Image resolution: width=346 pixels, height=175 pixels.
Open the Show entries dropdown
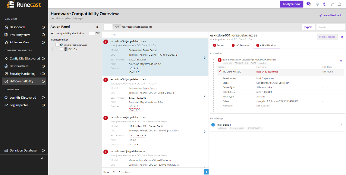(x=116, y=172)
